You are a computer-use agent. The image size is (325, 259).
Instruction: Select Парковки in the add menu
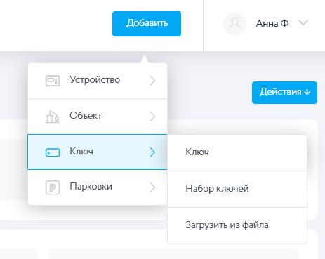tap(98, 187)
